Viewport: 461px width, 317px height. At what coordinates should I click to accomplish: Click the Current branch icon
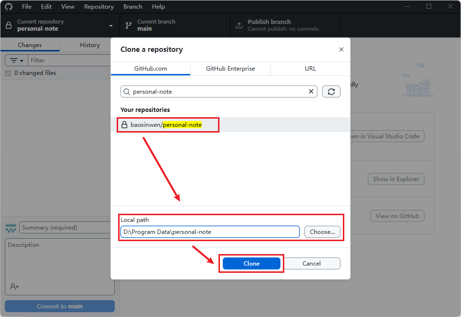click(x=128, y=25)
